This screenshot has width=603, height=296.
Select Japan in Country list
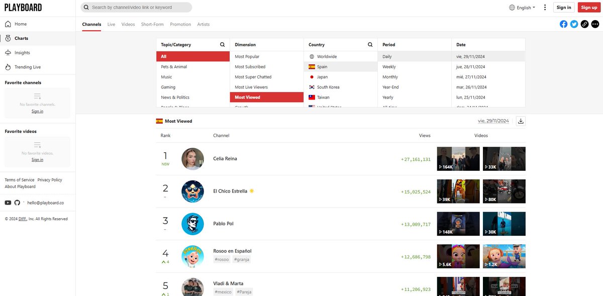(341, 77)
